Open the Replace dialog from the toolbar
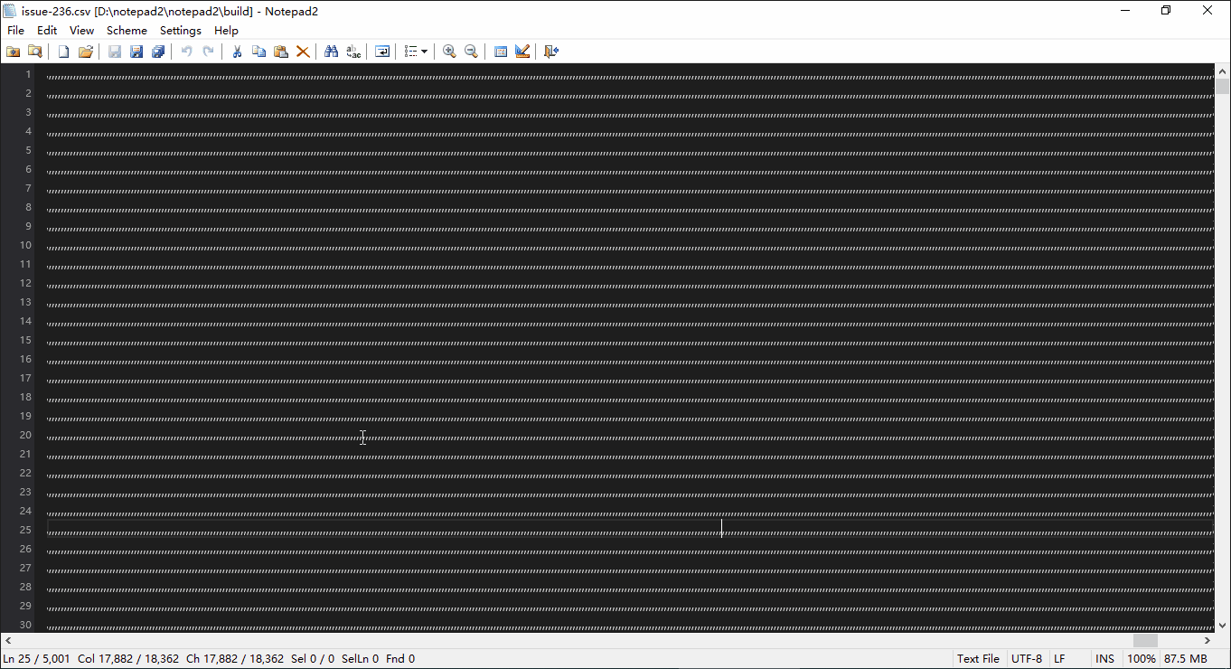The width and height of the screenshot is (1231, 669). (352, 52)
